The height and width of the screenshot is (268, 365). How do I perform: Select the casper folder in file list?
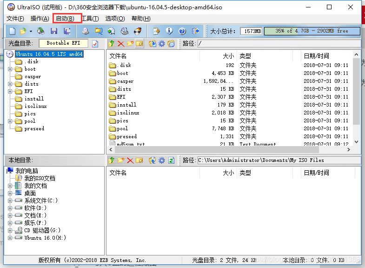point(125,81)
